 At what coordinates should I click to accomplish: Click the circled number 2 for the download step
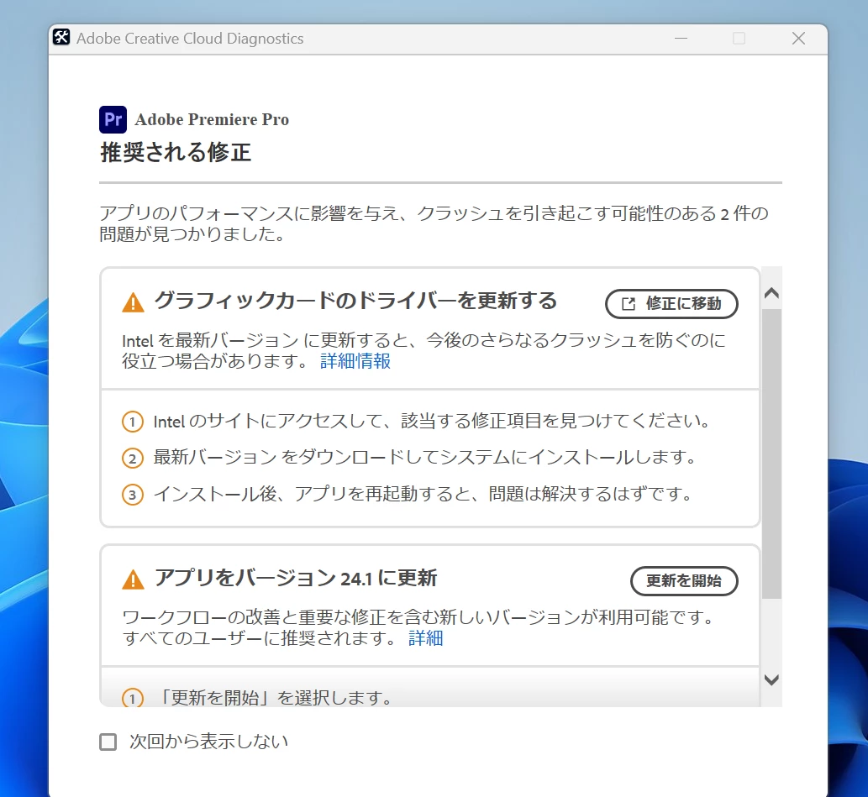click(132, 459)
